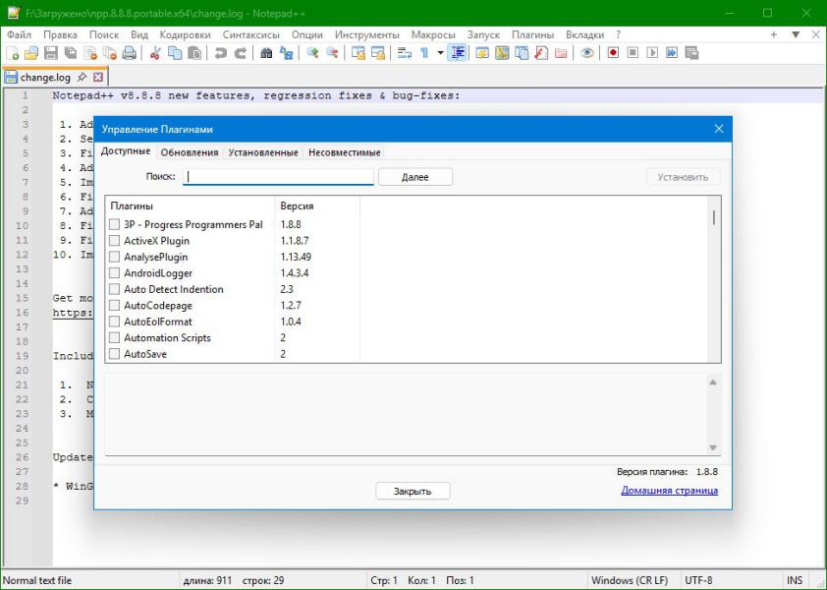827x590 pixels.
Task: Open Find via the binoculars icon
Action: (x=266, y=53)
